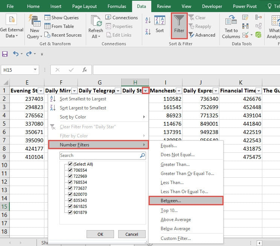Open Advanced filter options
The height and width of the screenshot is (246, 280).
coord(202,35)
